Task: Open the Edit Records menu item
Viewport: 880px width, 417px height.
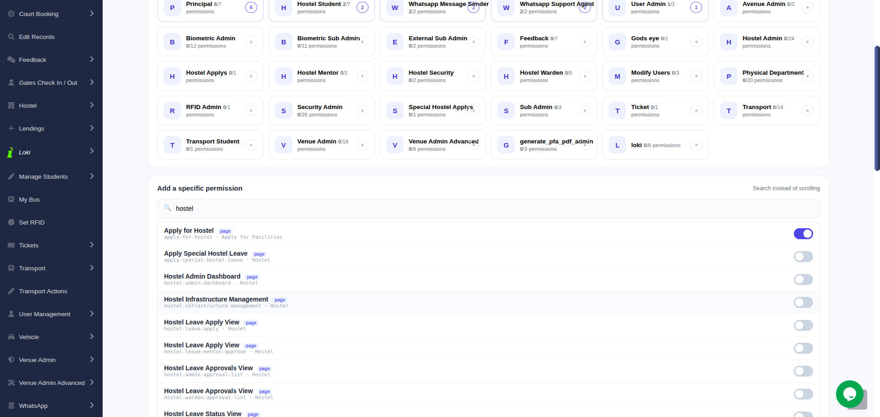Action: 51,37
